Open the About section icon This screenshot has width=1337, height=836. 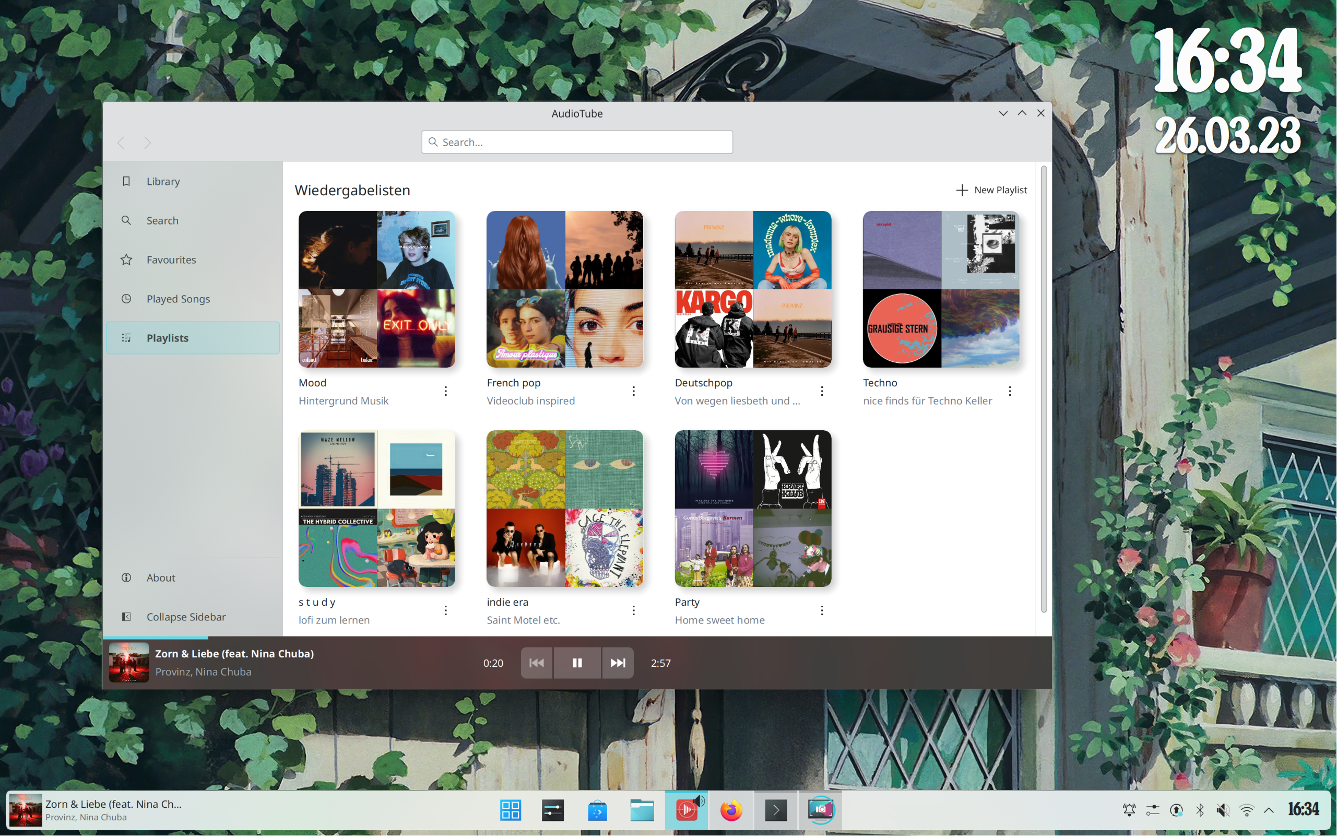[125, 577]
